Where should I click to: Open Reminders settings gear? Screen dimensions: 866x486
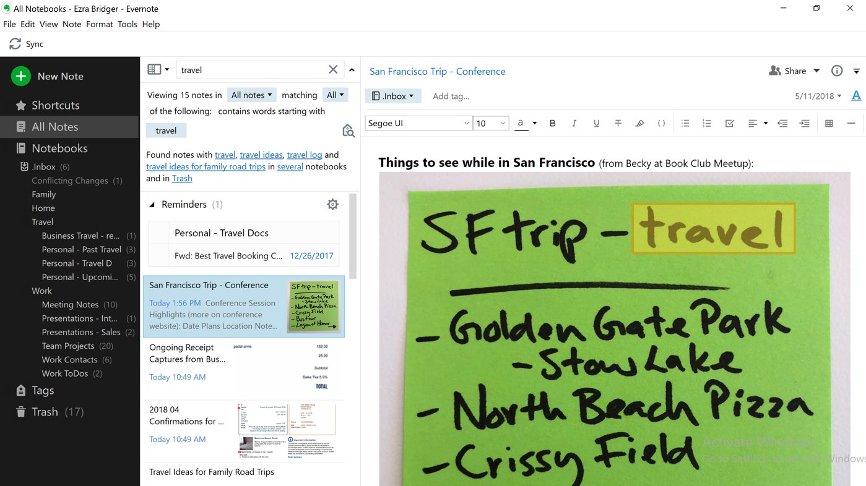point(332,204)
